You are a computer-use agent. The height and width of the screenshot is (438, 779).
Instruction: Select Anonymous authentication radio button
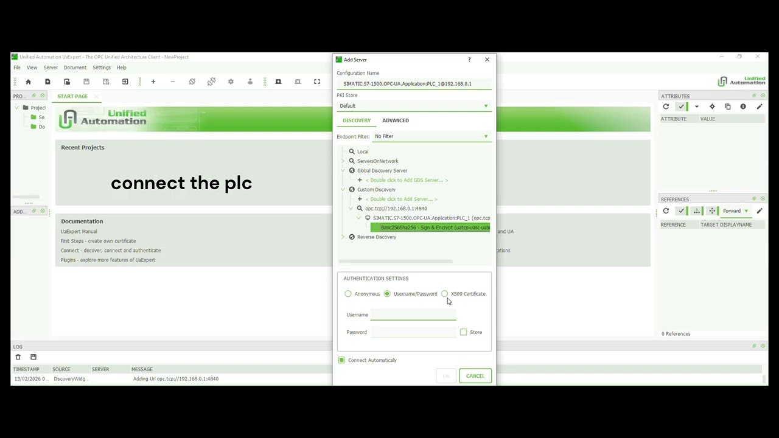tap(348, 294)
